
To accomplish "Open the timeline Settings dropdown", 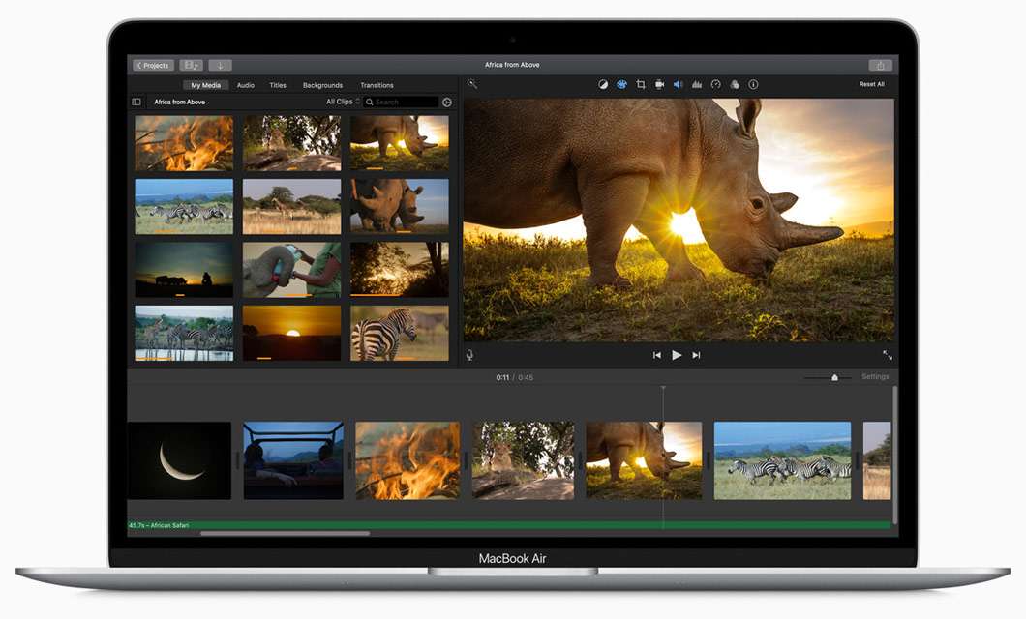I will coord(874,376).
